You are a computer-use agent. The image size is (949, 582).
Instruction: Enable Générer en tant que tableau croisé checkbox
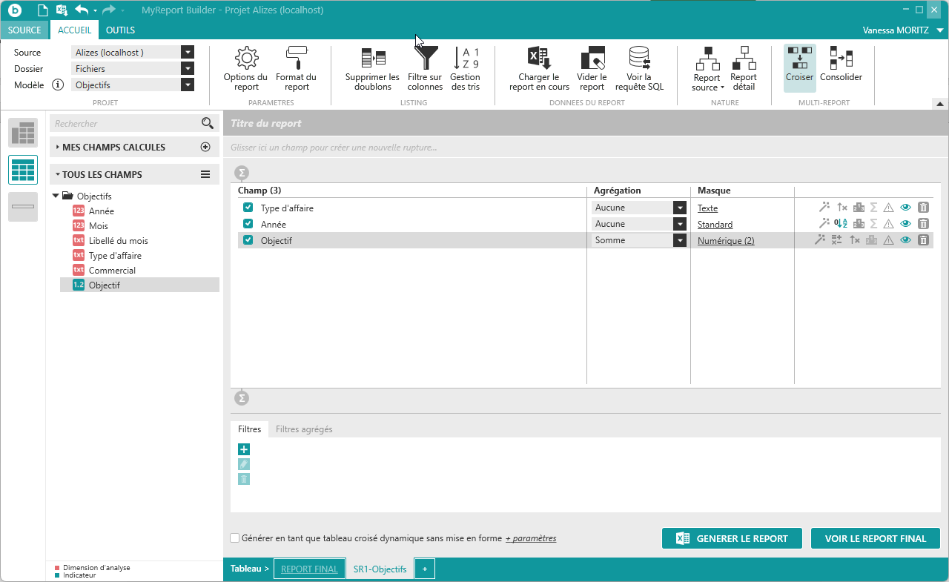coord(235,538)
